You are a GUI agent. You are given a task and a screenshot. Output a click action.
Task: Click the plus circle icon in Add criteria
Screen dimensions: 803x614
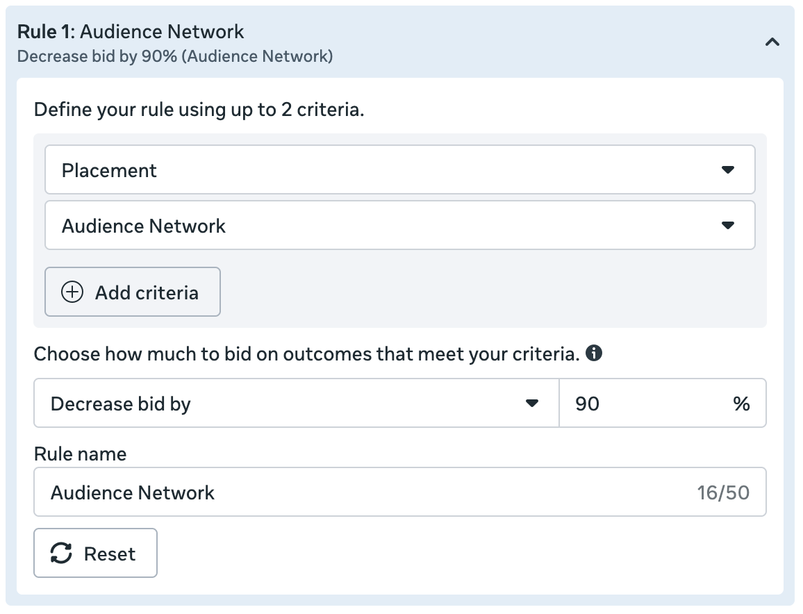click(72, 292)
